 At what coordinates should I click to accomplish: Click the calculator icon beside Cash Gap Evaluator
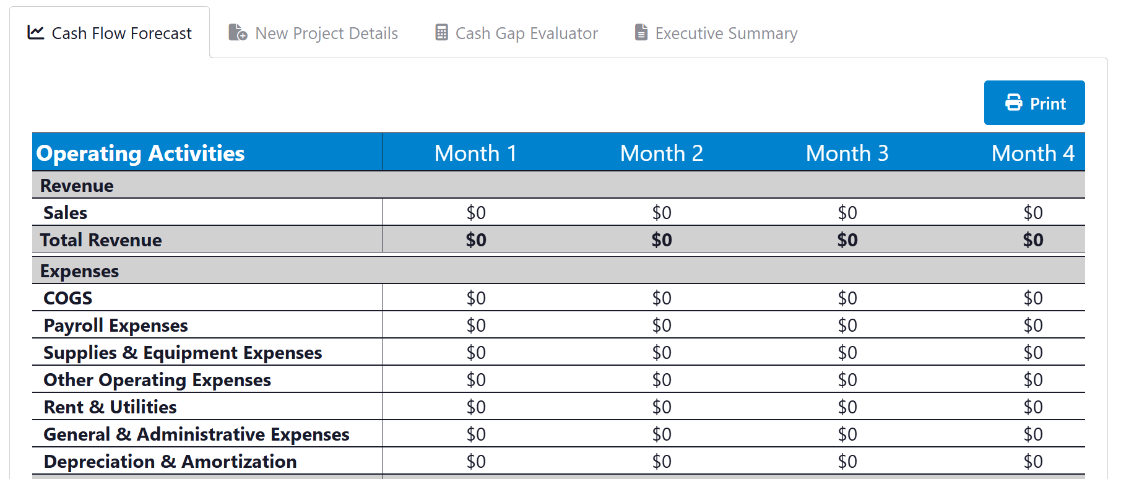click(441, 33)
